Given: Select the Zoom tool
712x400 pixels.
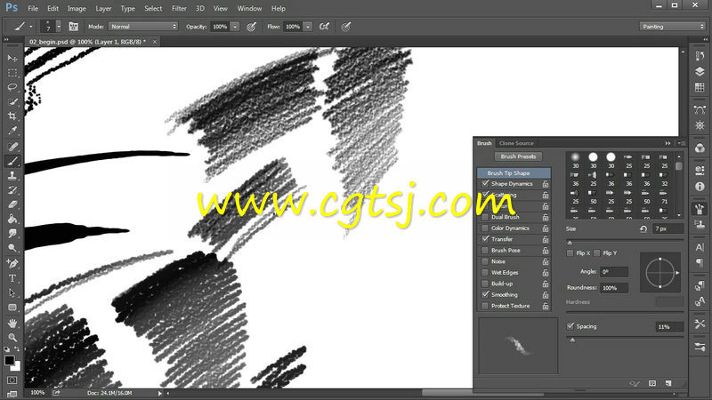Looking at the screenshot, I should point(12,337).
